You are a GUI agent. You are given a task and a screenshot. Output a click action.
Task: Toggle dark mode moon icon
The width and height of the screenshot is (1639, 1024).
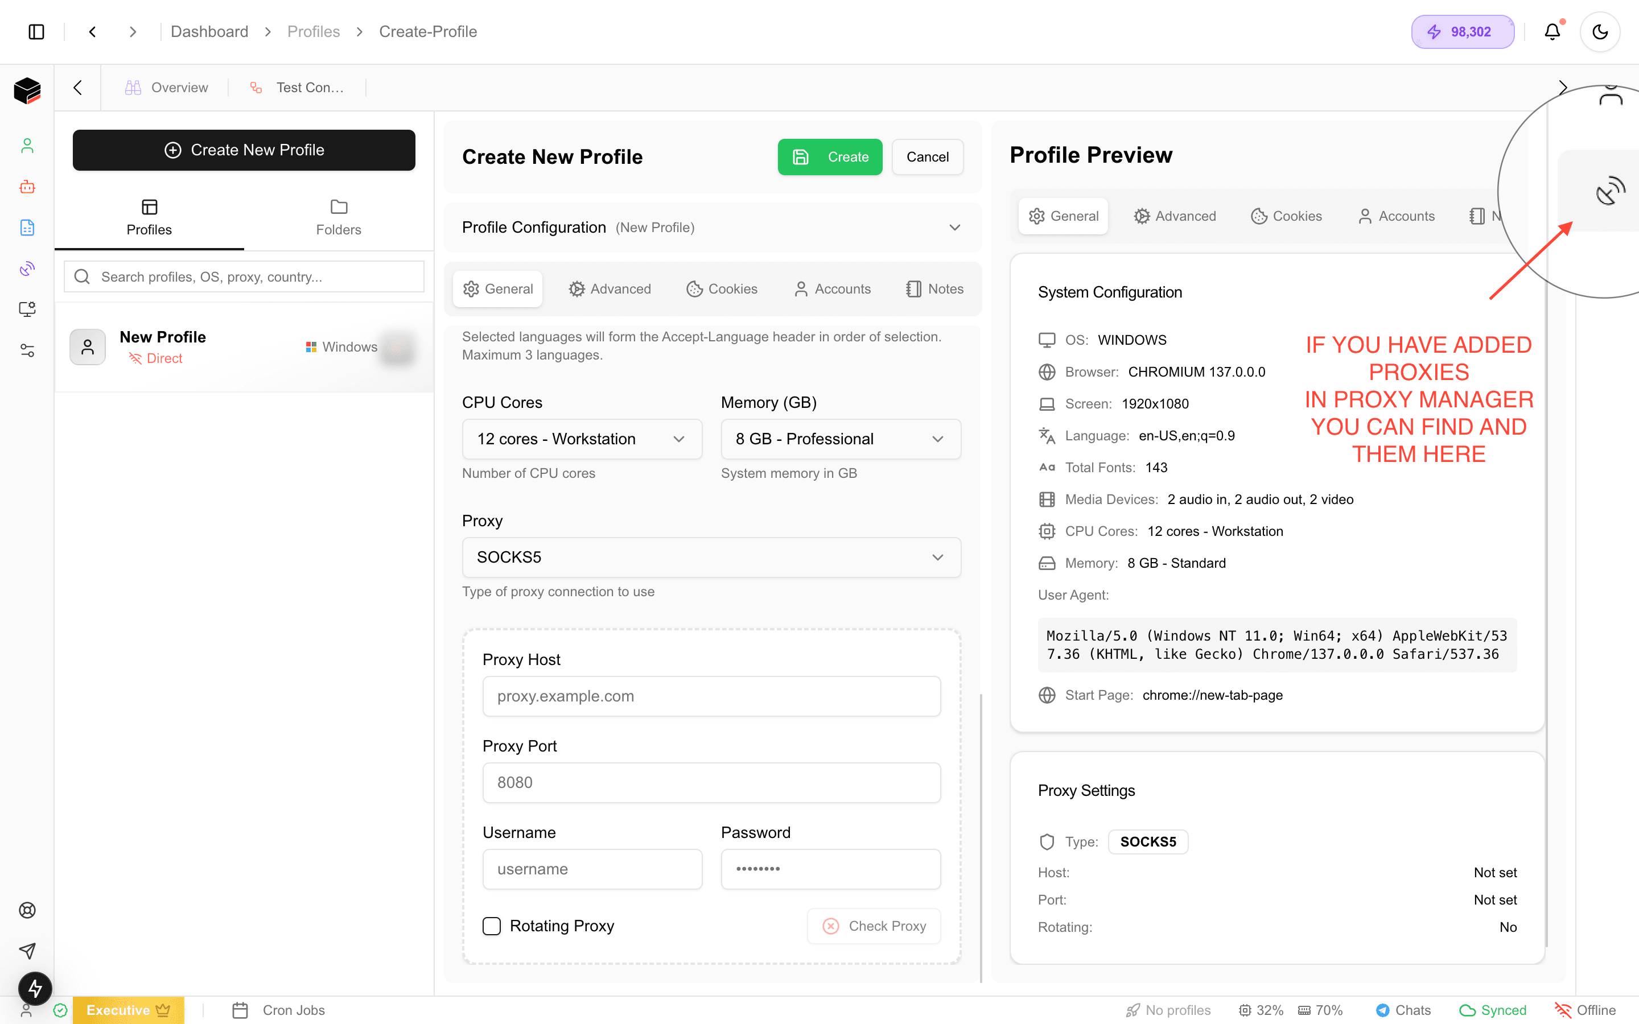pos(1600,32)
